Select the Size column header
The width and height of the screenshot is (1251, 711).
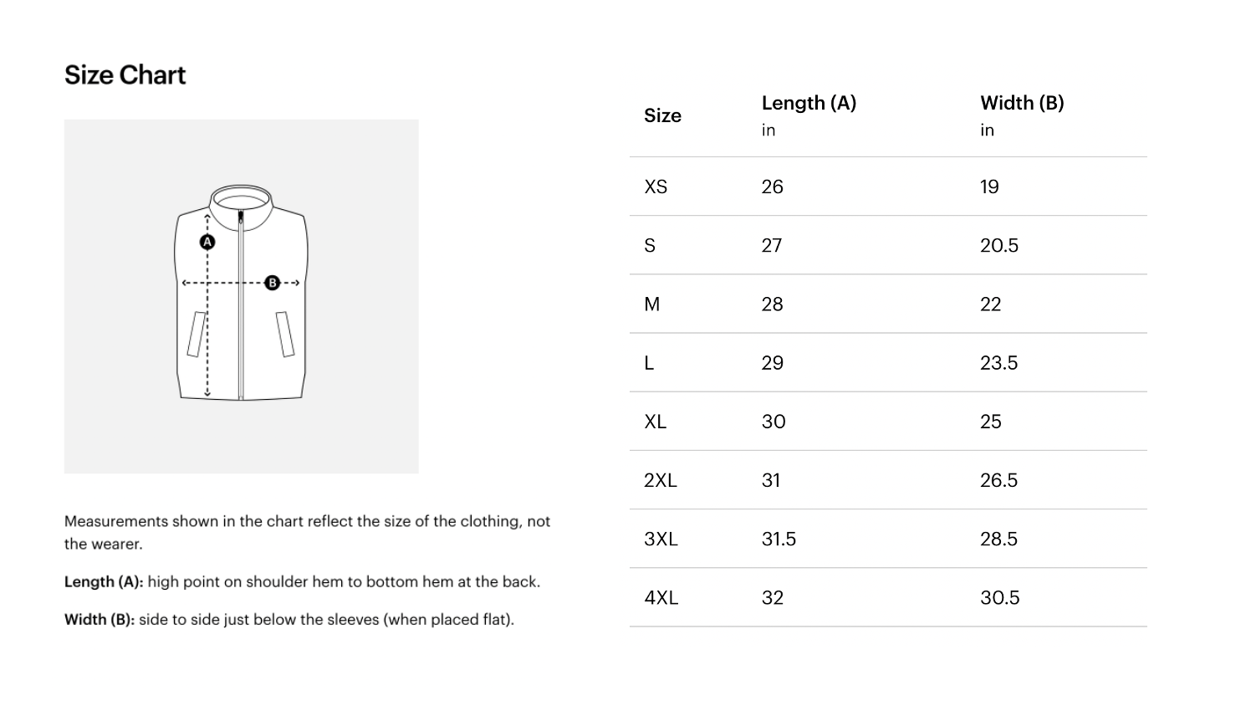click(x=662, y=115)
